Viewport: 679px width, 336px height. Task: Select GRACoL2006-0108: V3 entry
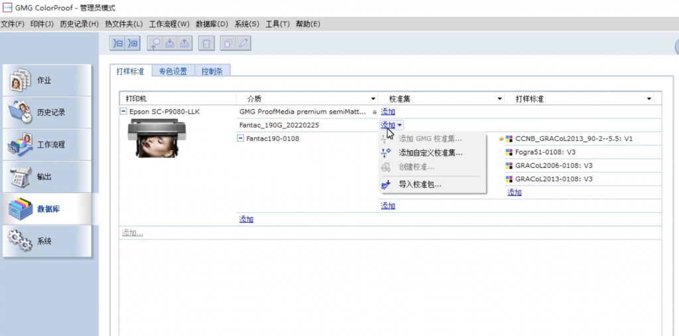coord(554,165)
